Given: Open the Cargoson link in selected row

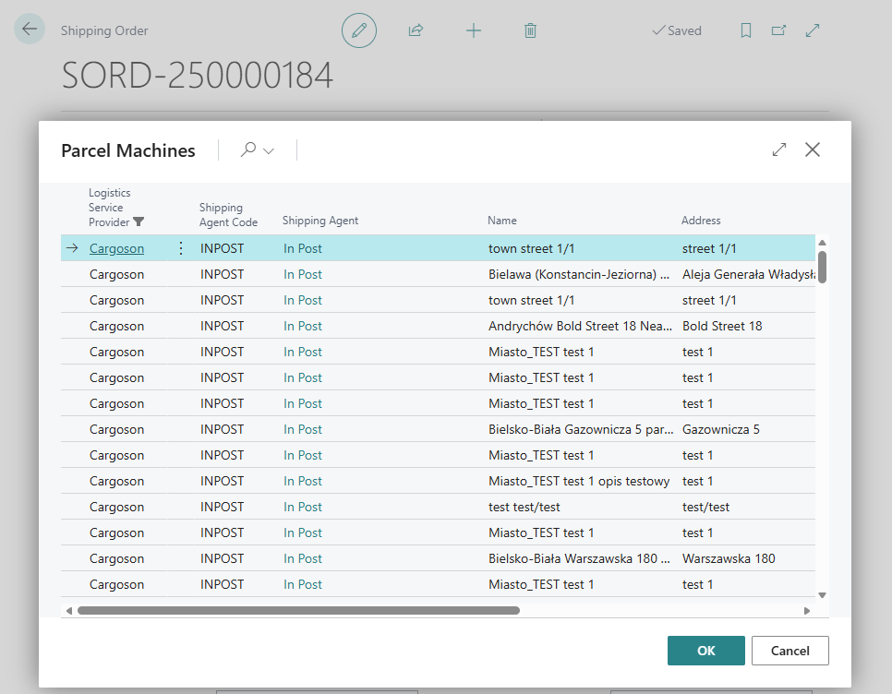Looking at the screenshot, I should click(116, 248).
